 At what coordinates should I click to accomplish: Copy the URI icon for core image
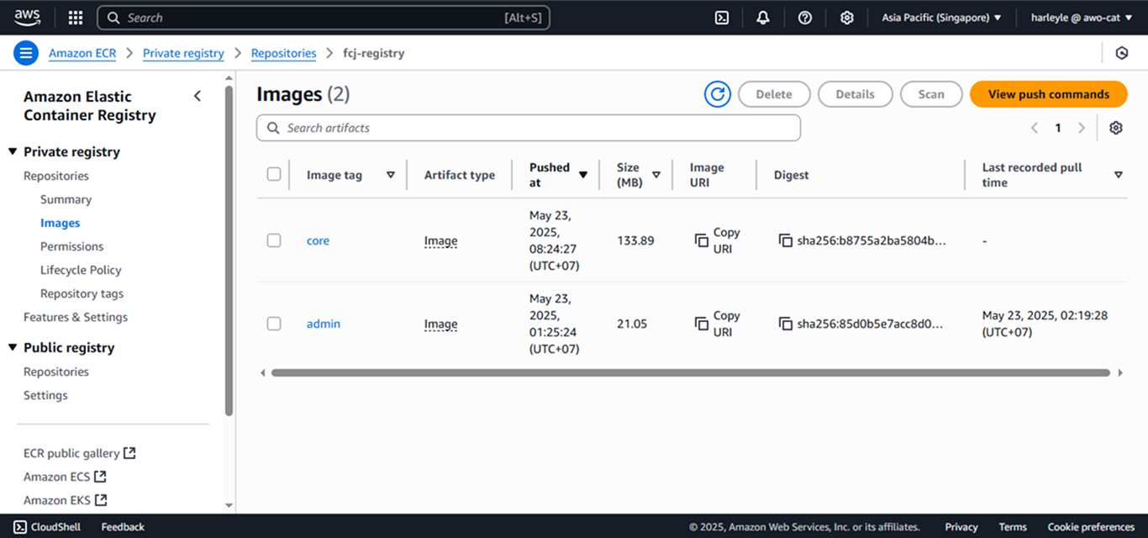click(x=702, y=240)
